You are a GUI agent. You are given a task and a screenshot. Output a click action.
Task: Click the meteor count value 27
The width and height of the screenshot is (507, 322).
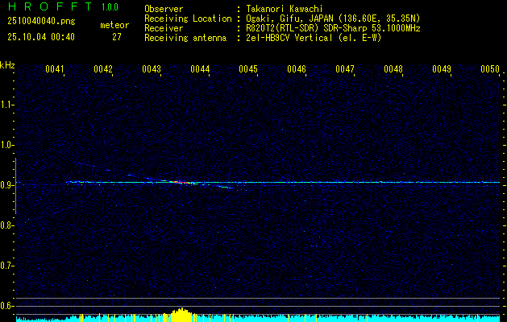(117, 37)
